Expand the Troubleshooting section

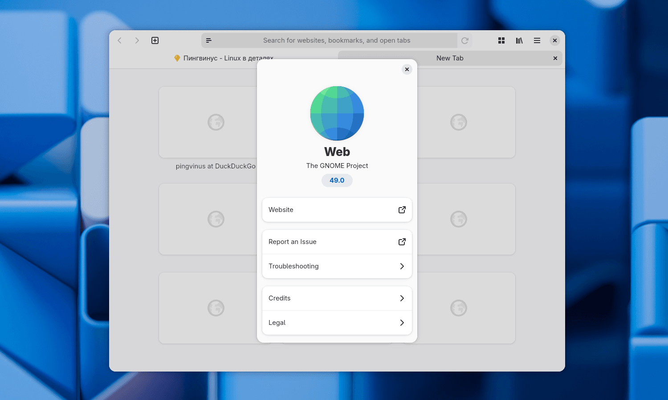(337, 266)
